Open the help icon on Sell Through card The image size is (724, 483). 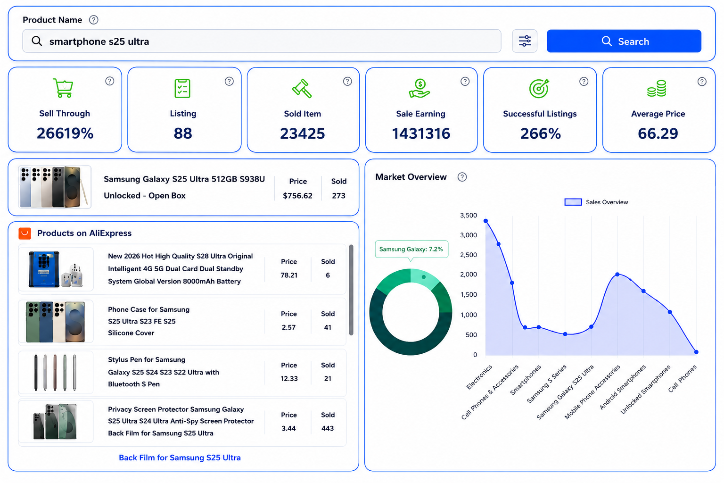pyautogui.click(x=110, y=81)
